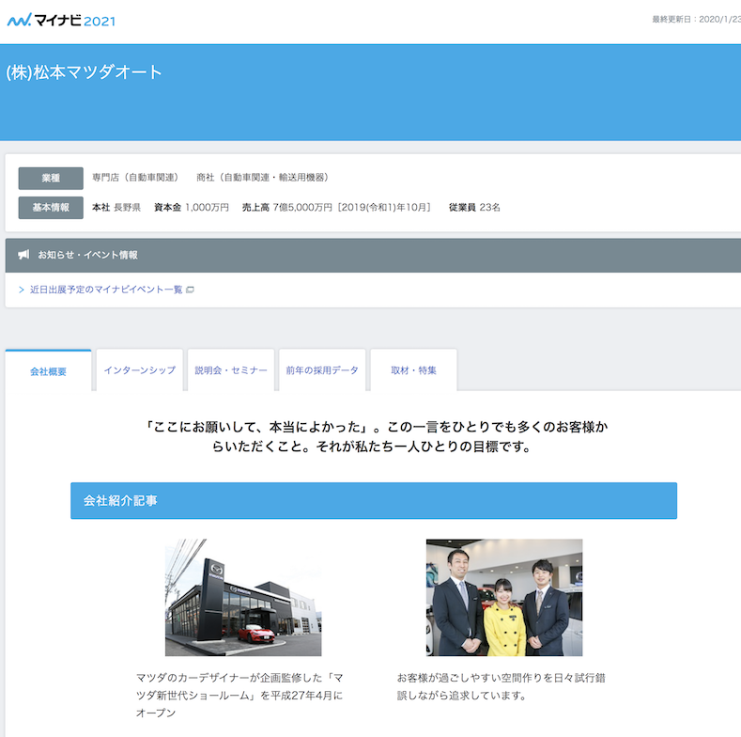Click the お客様が過ごしやすい空間作り caption
The height and width of the screenshot is (737, 741).
[501, 686]
